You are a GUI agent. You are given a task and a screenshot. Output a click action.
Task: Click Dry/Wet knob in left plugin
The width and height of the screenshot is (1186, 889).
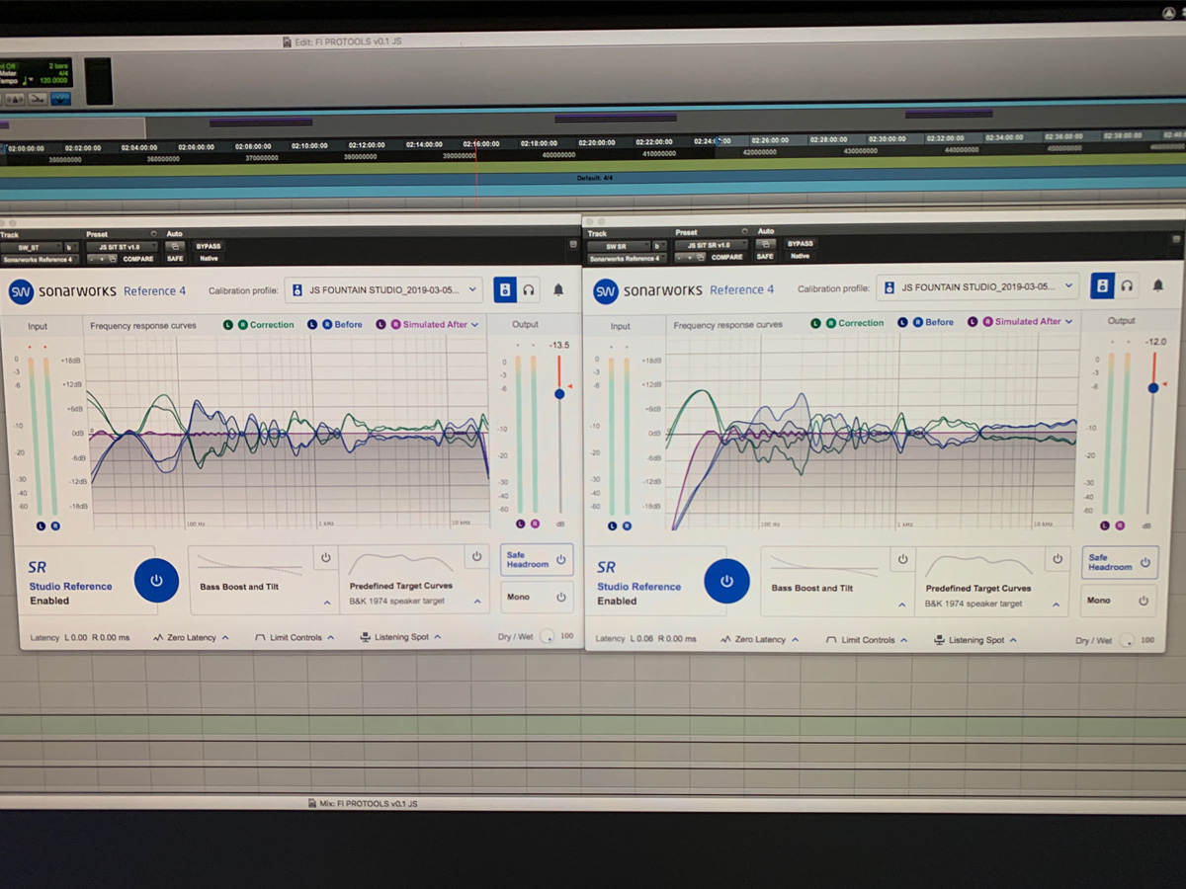click(x=549, y=637)
